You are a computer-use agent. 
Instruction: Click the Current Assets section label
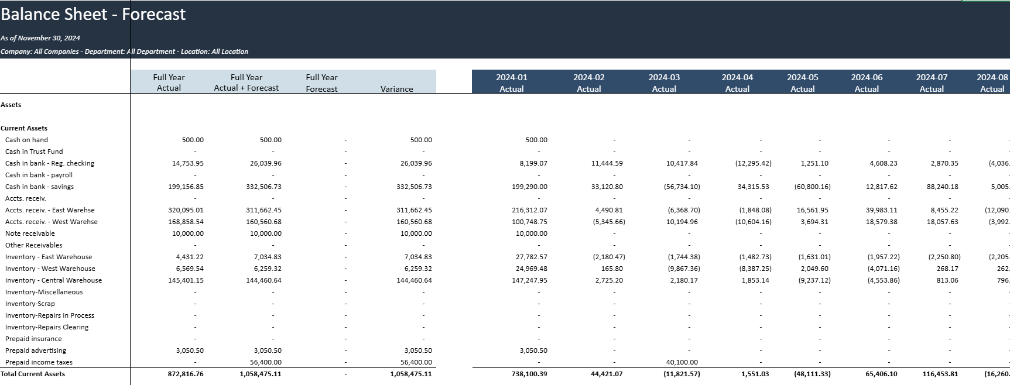point(24,128)
